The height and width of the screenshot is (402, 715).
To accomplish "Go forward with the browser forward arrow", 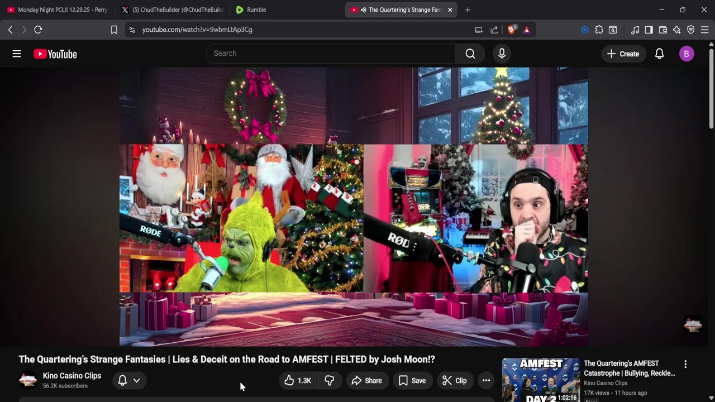I will coord(24,30).
